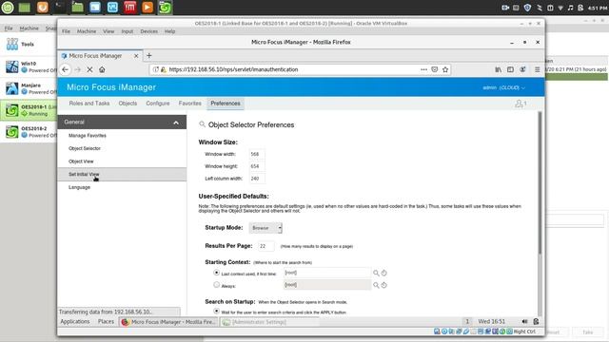Click the page vertical scrollbar
Image resolution: width=609 pixels, height=342 pixels.
point(540,183)
